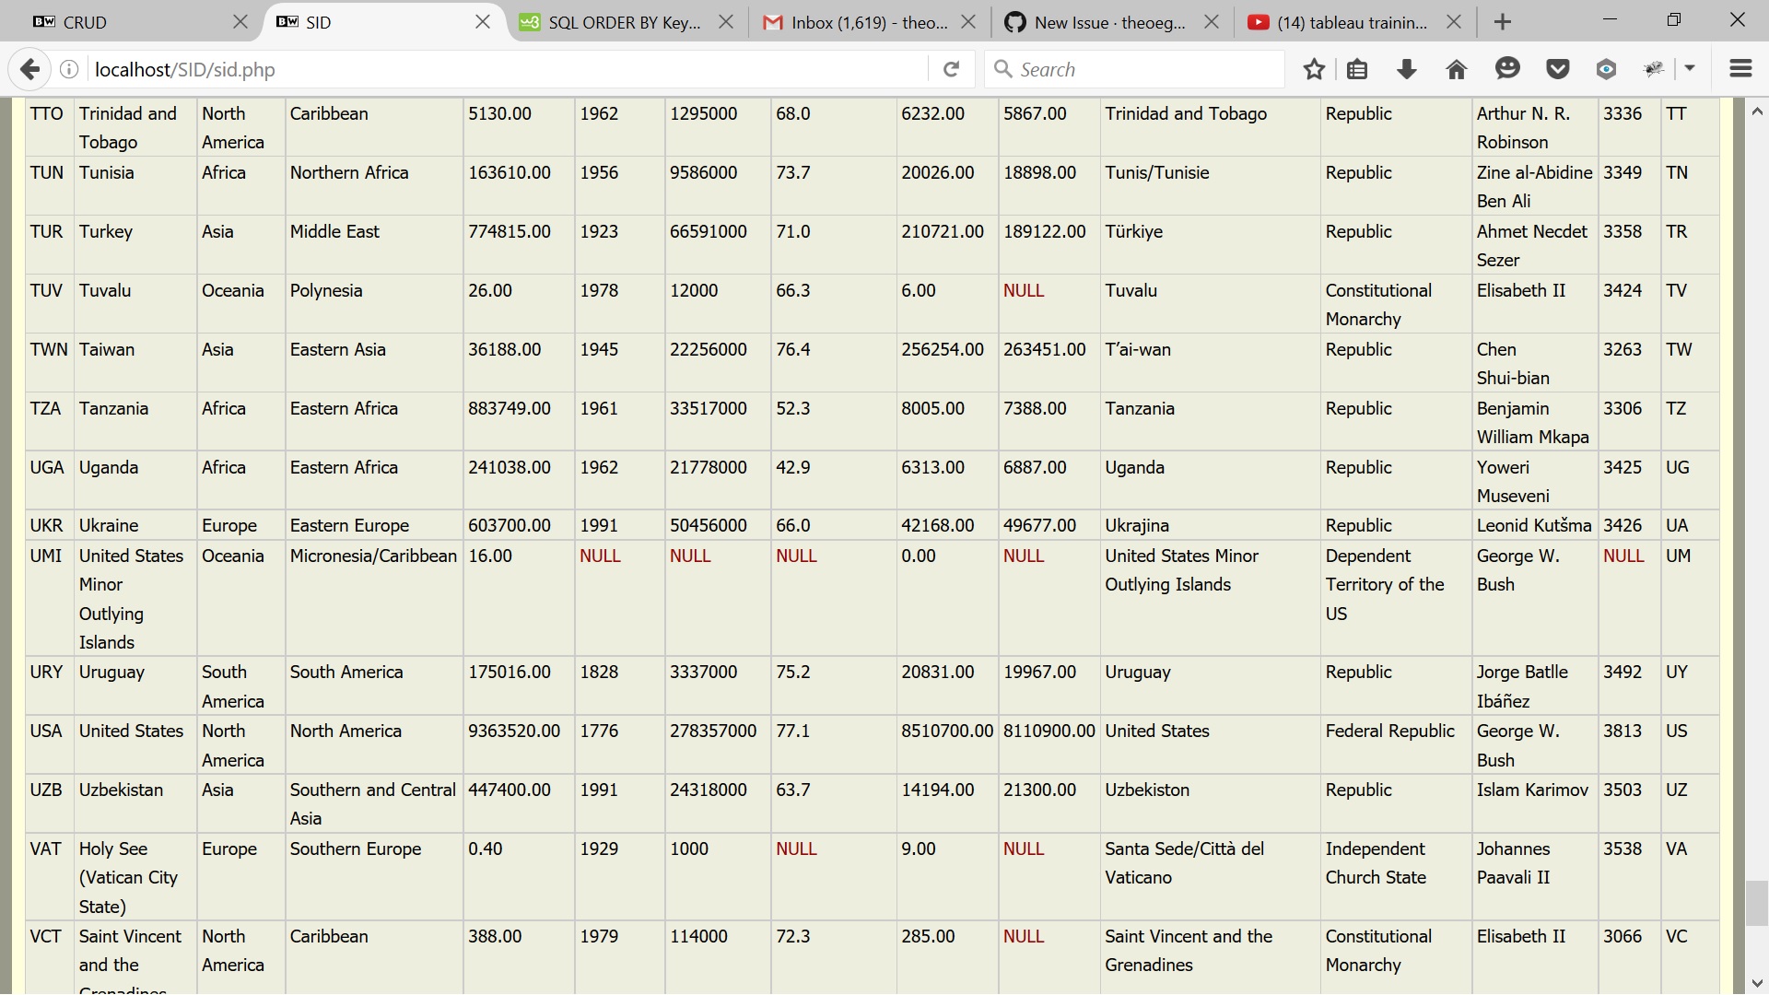
Task: Click the Firebug bug icon
Action: [1655, 69]
